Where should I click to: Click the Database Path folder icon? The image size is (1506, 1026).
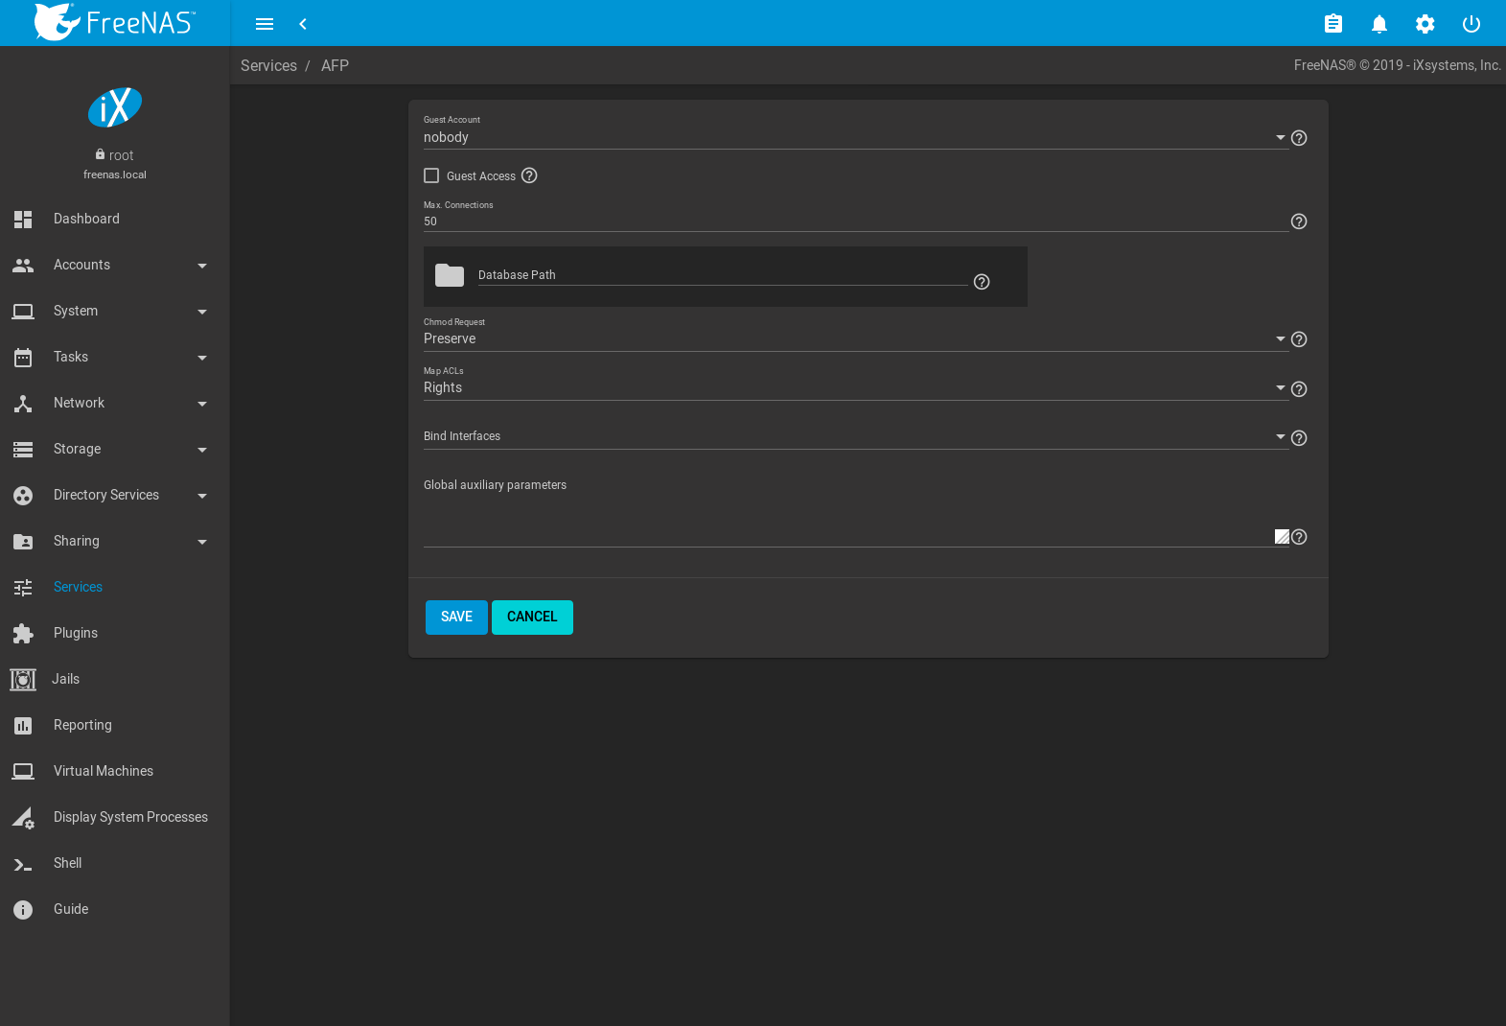coord(450,276)
